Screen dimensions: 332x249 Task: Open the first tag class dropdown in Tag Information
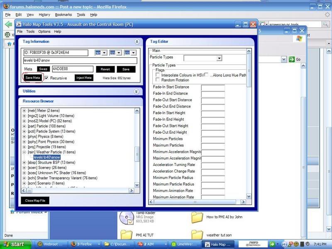click(x=105, y=53)
